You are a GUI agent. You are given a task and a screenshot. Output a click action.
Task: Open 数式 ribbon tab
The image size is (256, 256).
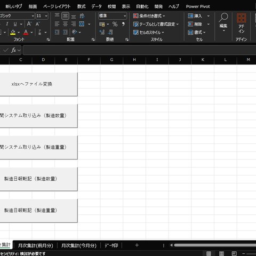(x=82, y=6)
